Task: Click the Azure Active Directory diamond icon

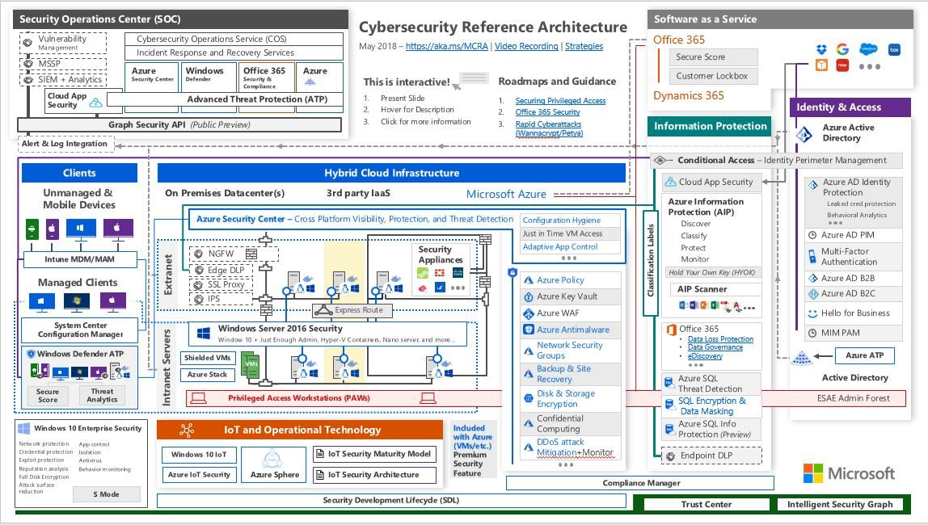Action: pos(804,134)
